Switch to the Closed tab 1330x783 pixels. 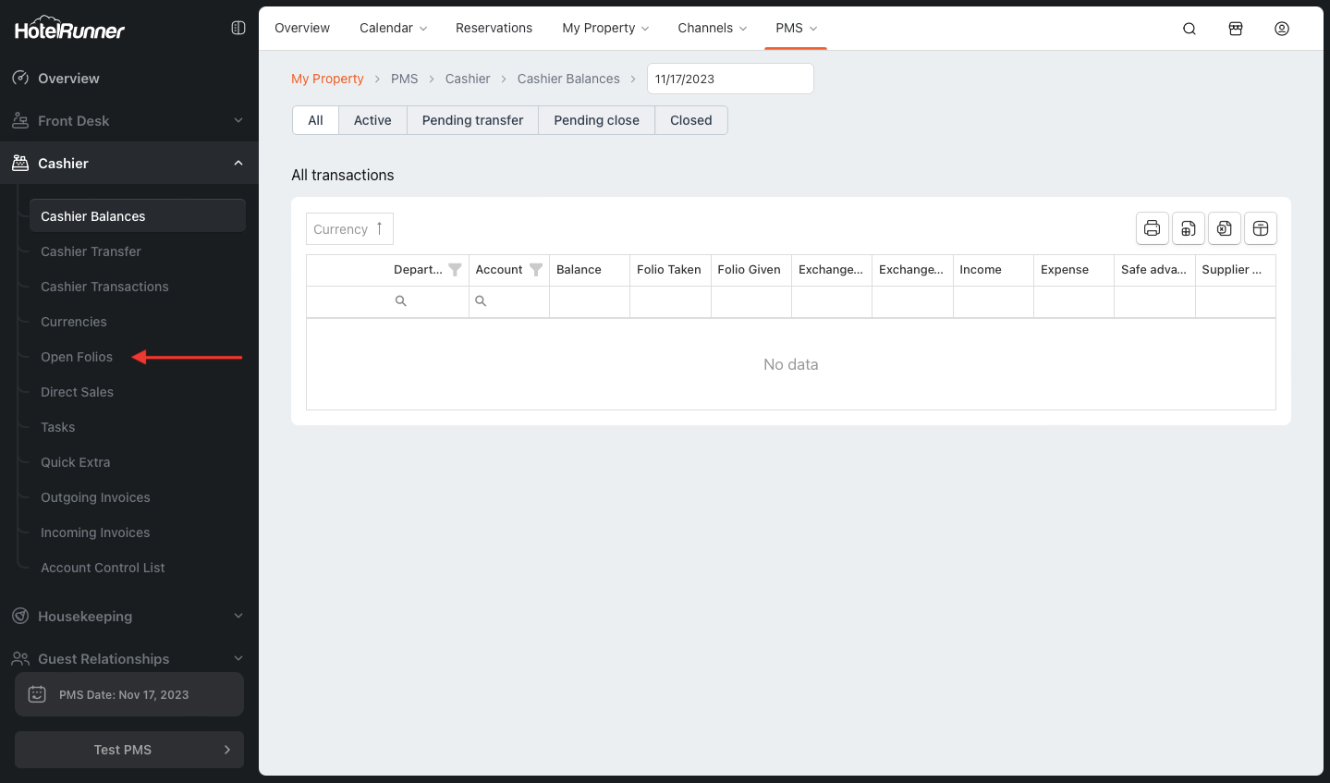click(x=690, y=119)
